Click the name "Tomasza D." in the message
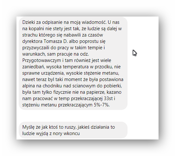Screen dimensions: 175x156 click(x=56, y=41)
